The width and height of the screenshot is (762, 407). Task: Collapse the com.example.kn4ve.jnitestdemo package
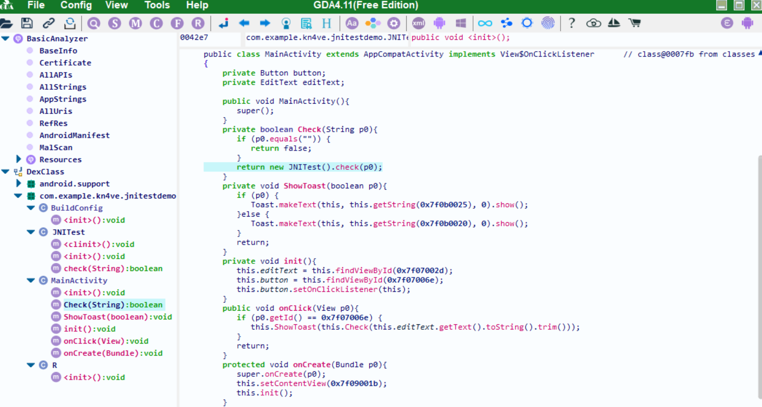coord(18,196)
